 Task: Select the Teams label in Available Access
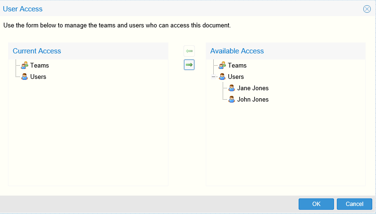tap(237, 65)
